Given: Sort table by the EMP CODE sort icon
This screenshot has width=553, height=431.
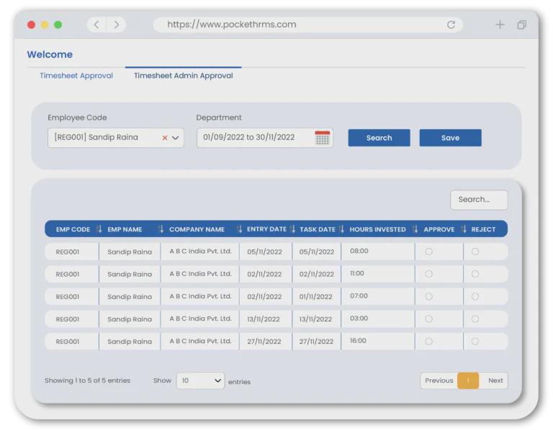Looking at the screenshot, I should [99, 229].
